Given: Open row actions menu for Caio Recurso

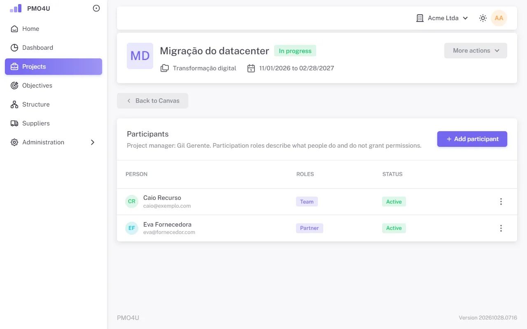Looking at the screenshot, I should tap(501, 202).
